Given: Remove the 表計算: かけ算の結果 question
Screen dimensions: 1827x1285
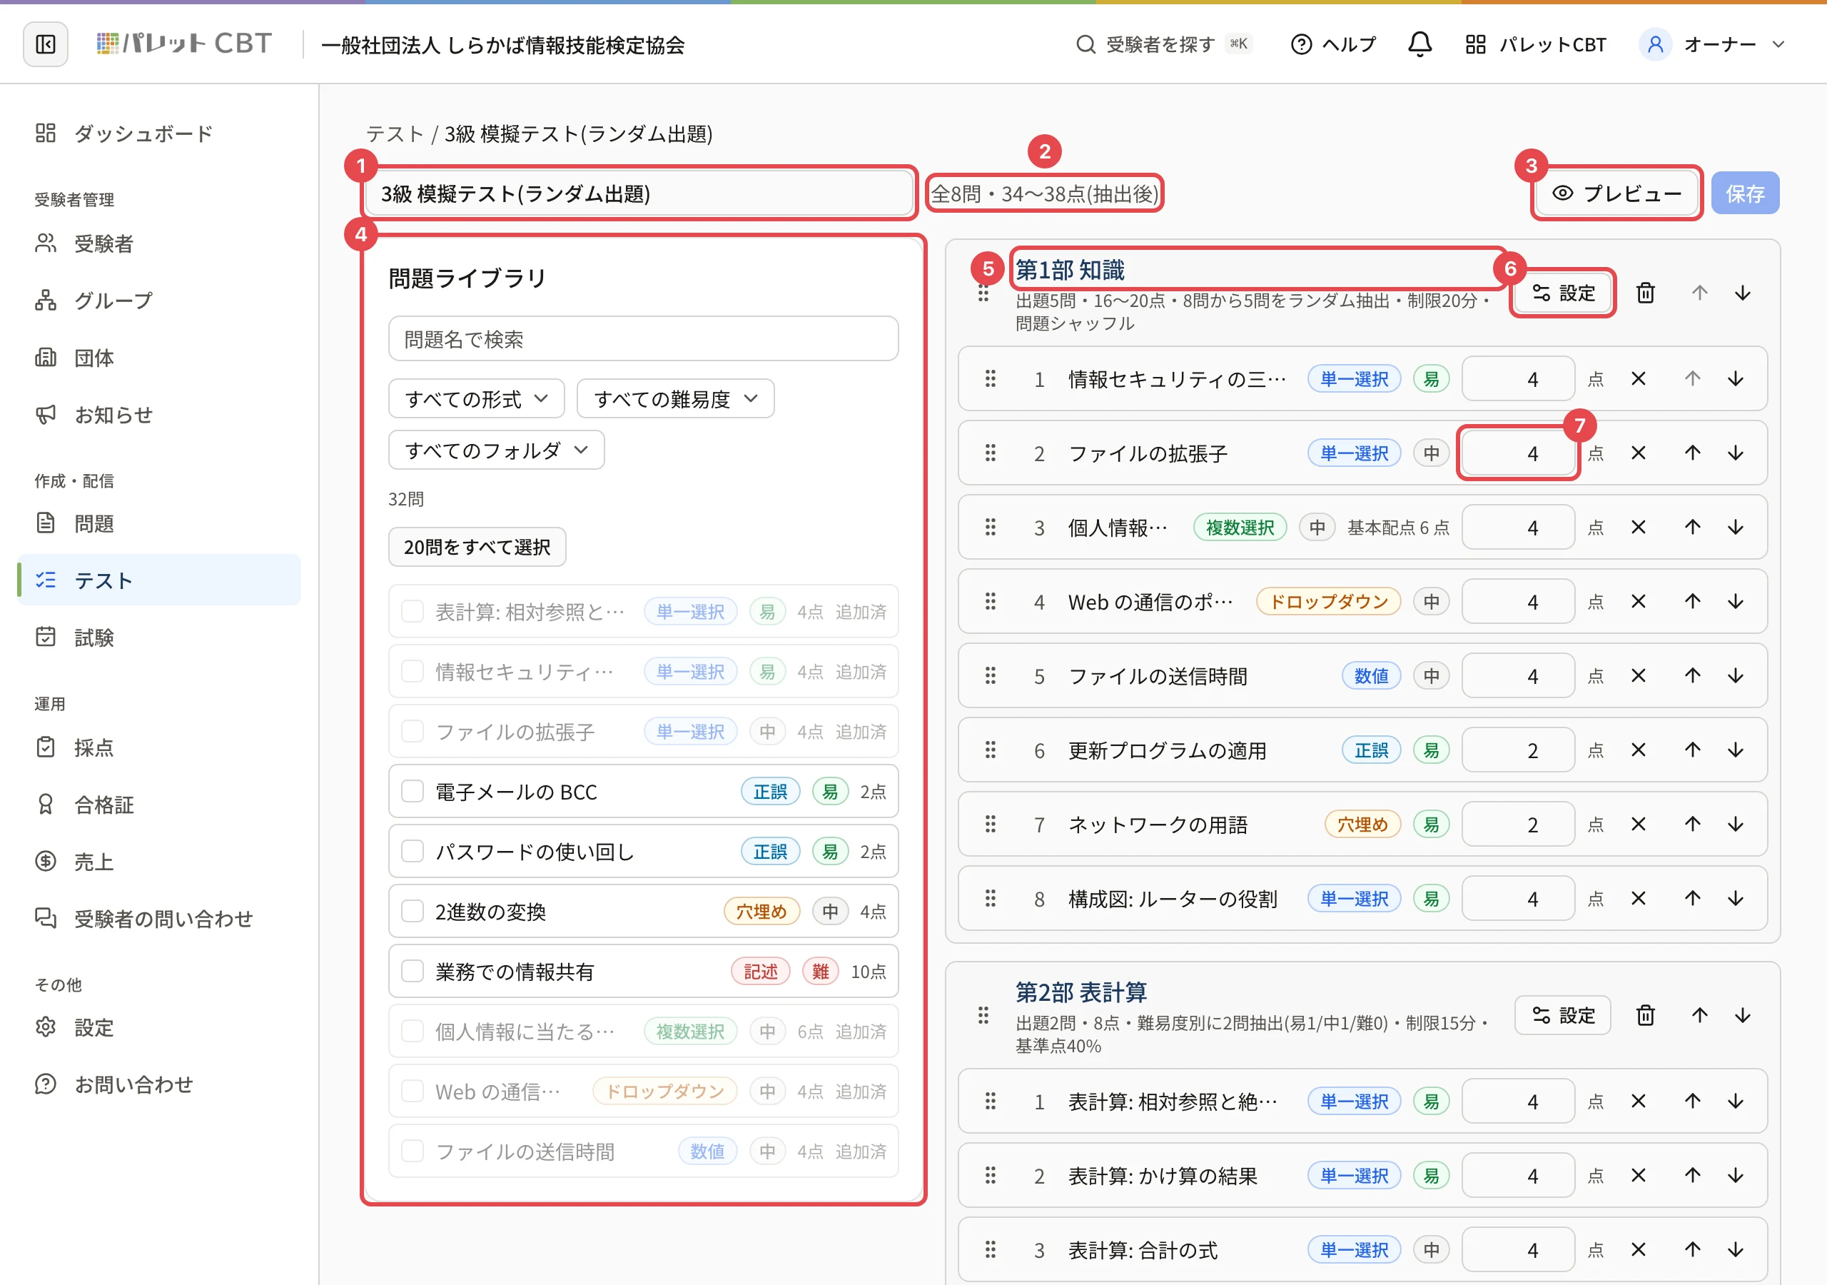Looking at the screenshot, I should (x=1639, y=1175).
